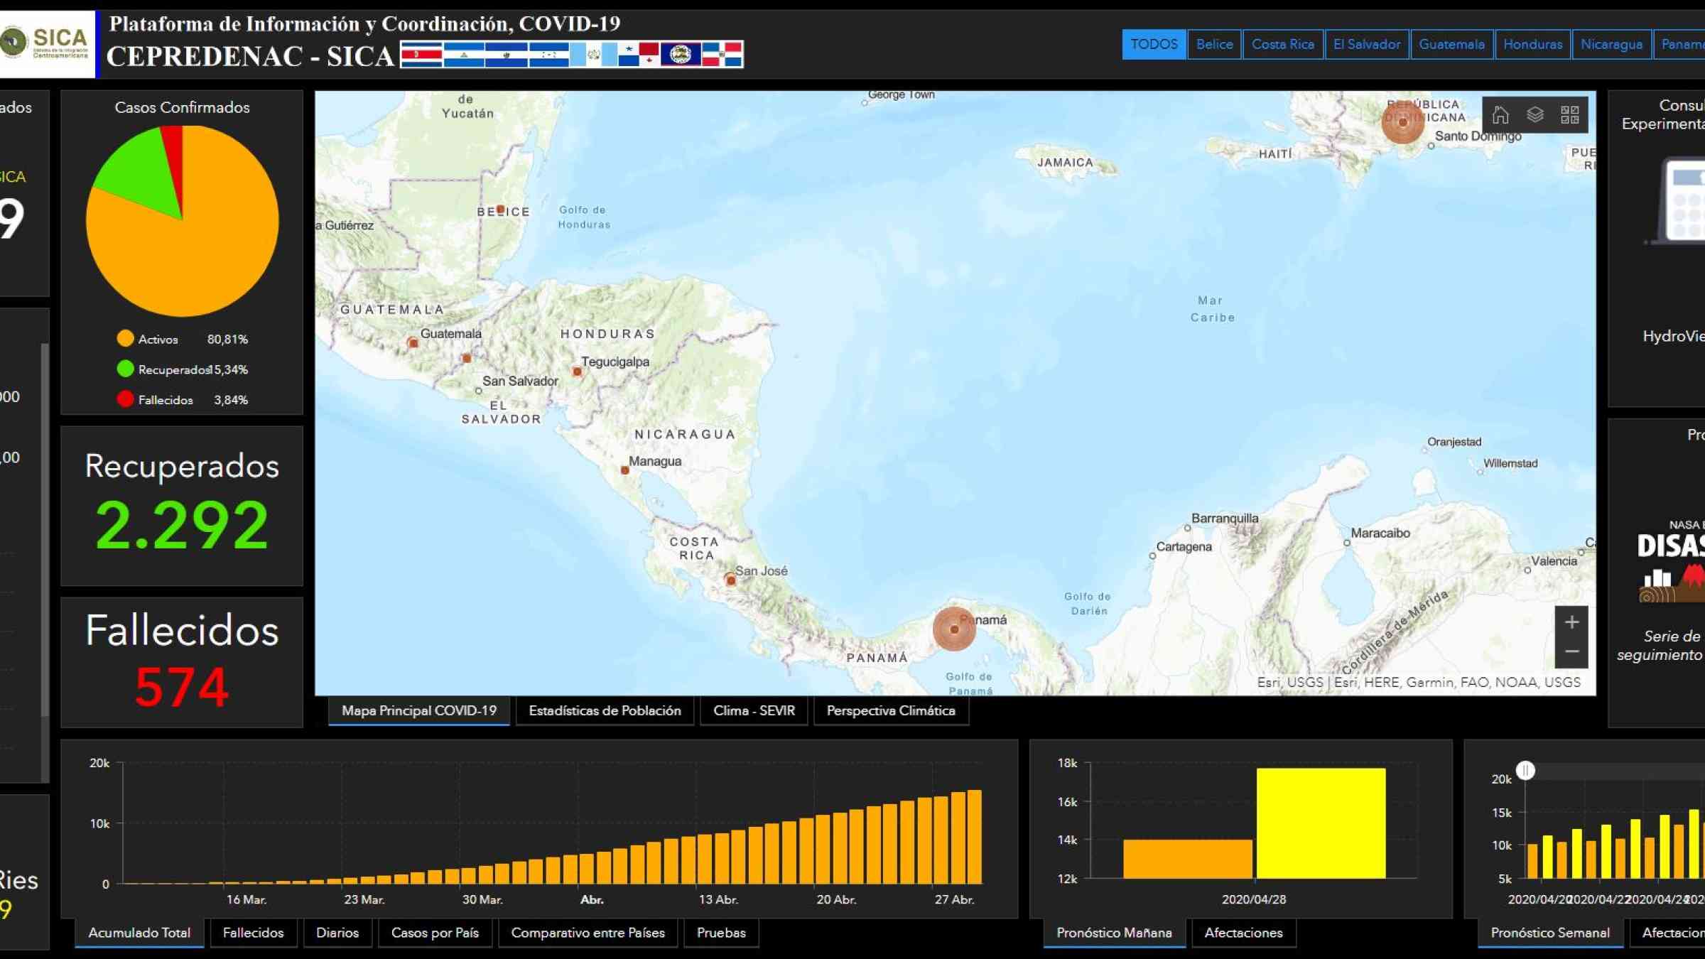
Task: Filter dashboard by Honduras
Action: (x=1532, y=44)
